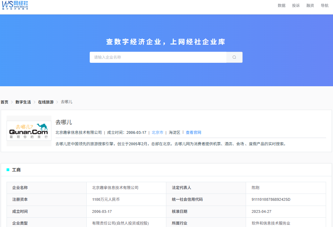Viewport: 333px width, 227px height.
Task: Go to 首页 breadcrumb link
Action: coord(4,102)
